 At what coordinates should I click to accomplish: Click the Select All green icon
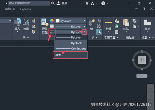pos(117,26)
